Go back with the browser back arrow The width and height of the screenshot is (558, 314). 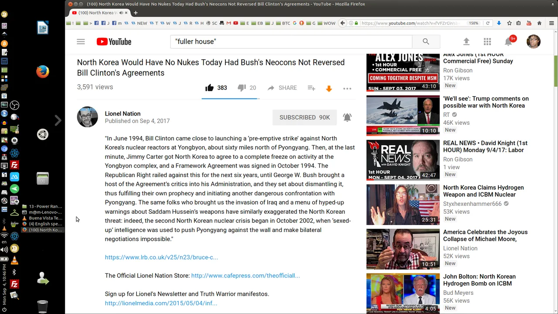point(343,23)
